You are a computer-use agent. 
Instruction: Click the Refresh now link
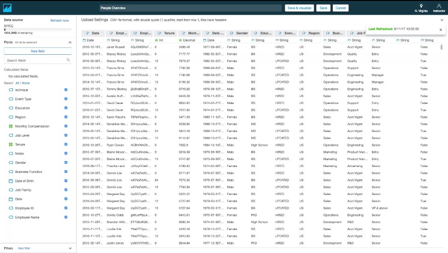(59, 21)
